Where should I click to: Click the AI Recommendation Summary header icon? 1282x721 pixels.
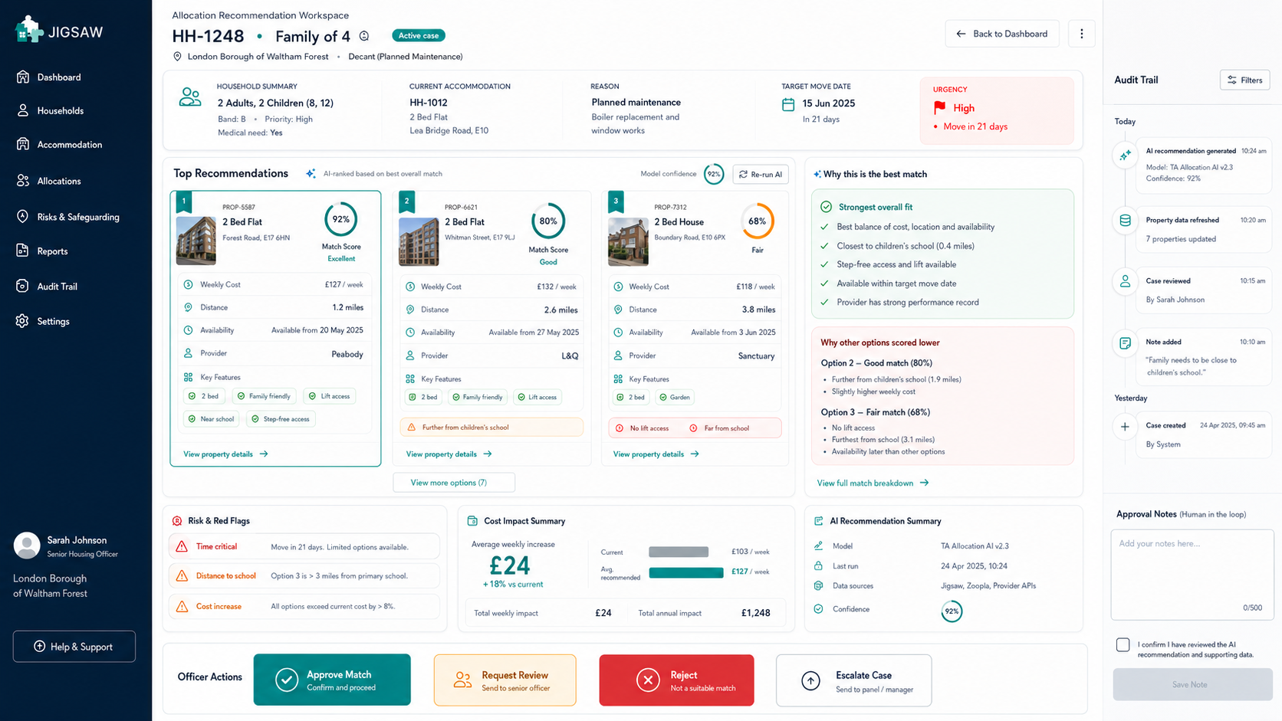click(818, 521)
